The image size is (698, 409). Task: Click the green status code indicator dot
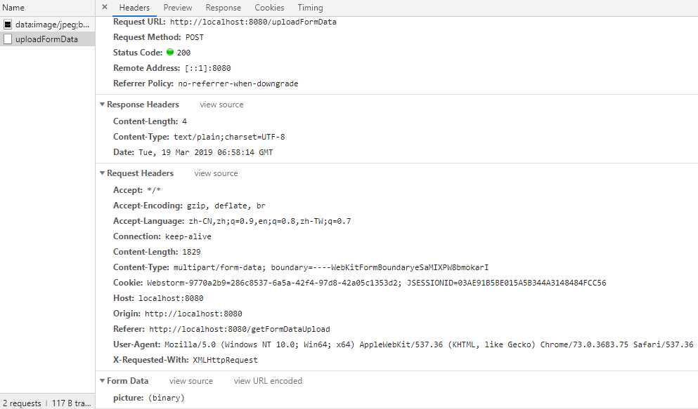170,53
